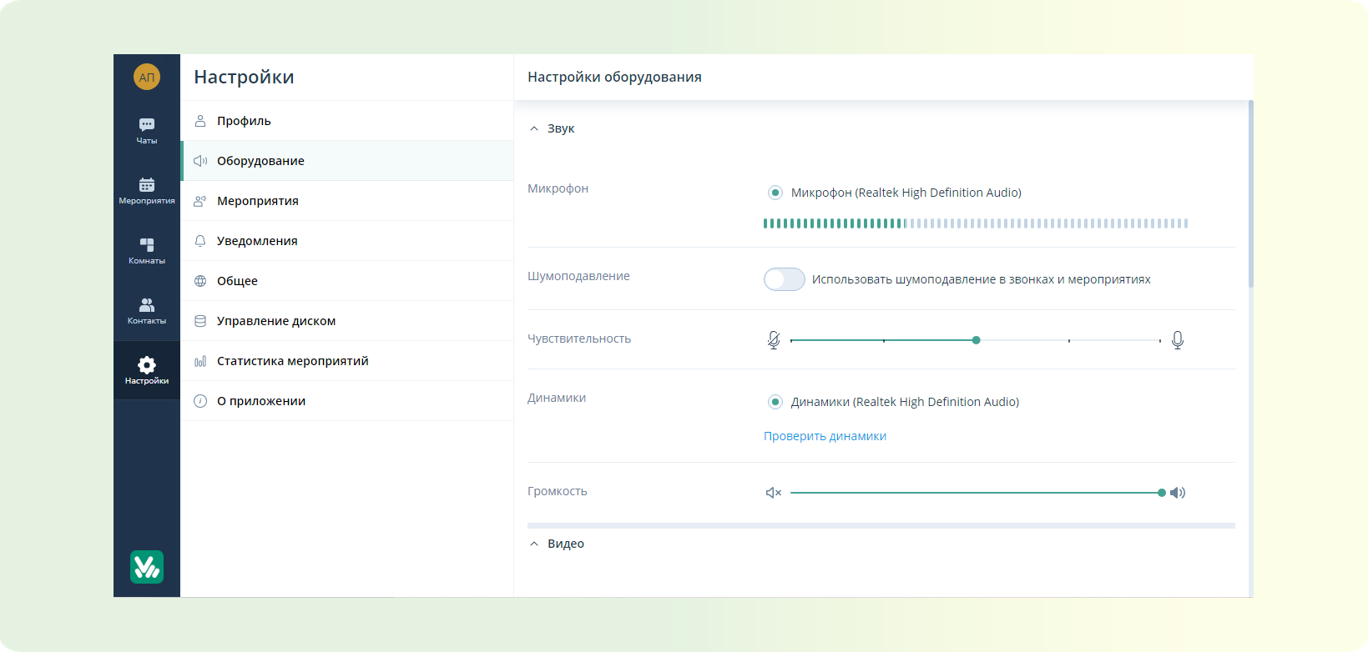This screenshot has height=652, width=1368.
Task: Select Микрофон Realtek radio button
Action: (x=775, y=193)
